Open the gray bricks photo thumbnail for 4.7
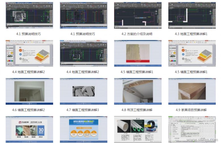Screen dimensions: 221x143 pyautogui.click(x=84, y=91)
